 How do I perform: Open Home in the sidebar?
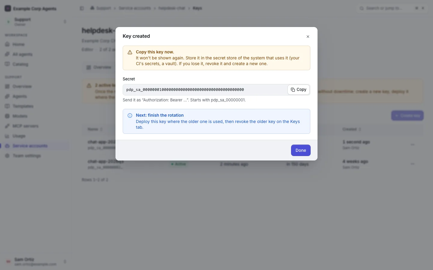click(x=36, y=44)
